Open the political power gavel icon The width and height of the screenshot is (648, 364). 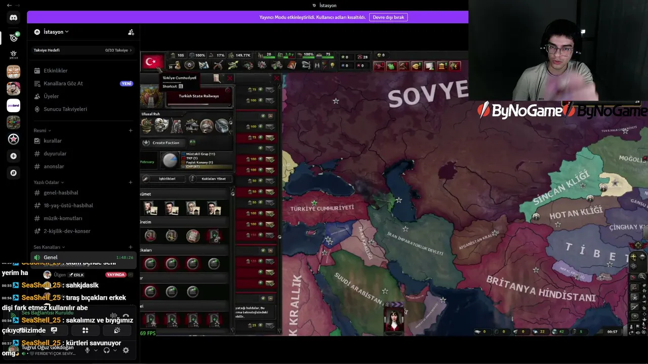(174, 65)
